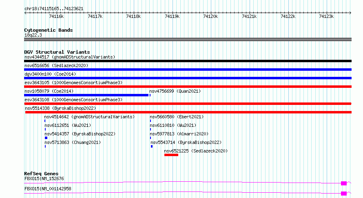
Task: Click the gray 18q22.3 cytogenetic band bar
Action: pyautogui.click(x=188, y=39)
